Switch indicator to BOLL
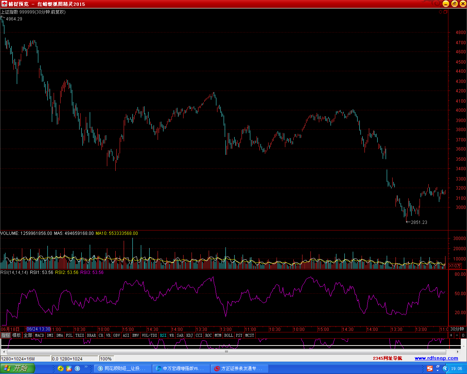 [x=229, y=335]
